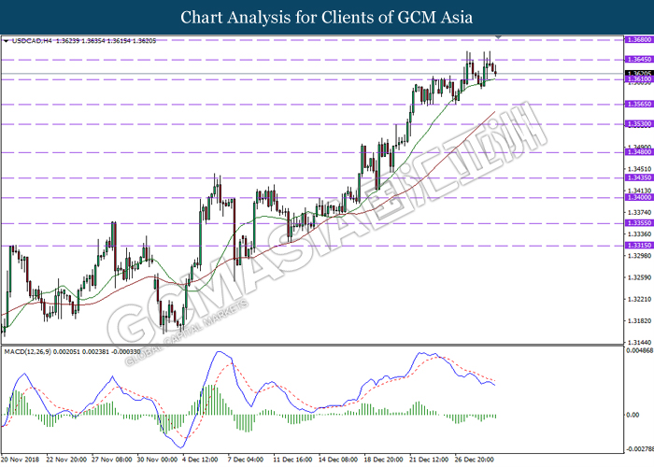Click the 30 Nov 00:00 time label

pos(157,460)
